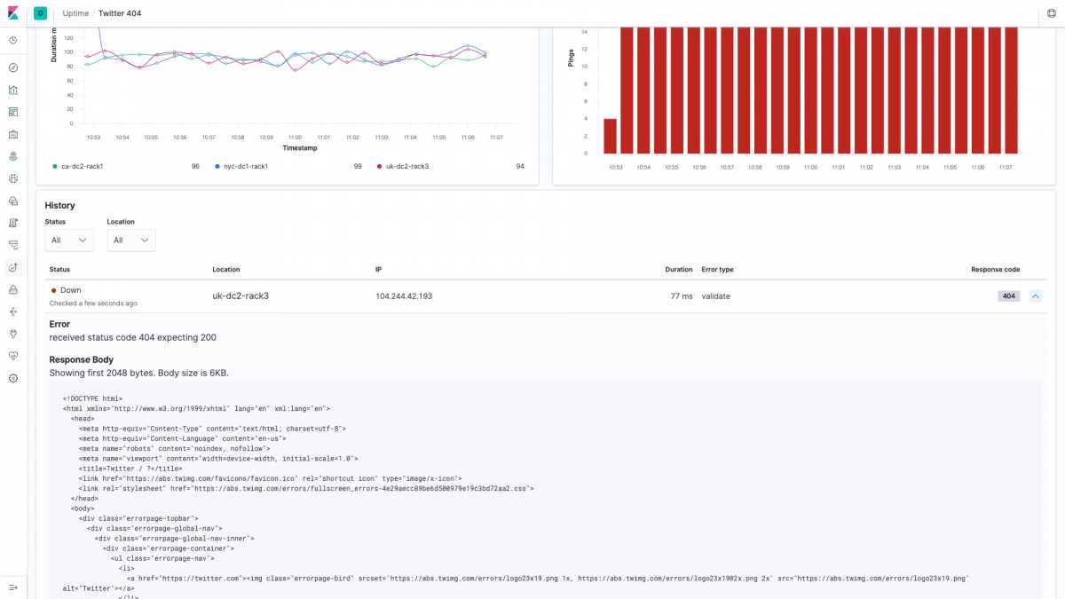This screenshot has height=599, width=1065.
Task: Open the Status filter dropdown
Action: [x=69, y=240]
